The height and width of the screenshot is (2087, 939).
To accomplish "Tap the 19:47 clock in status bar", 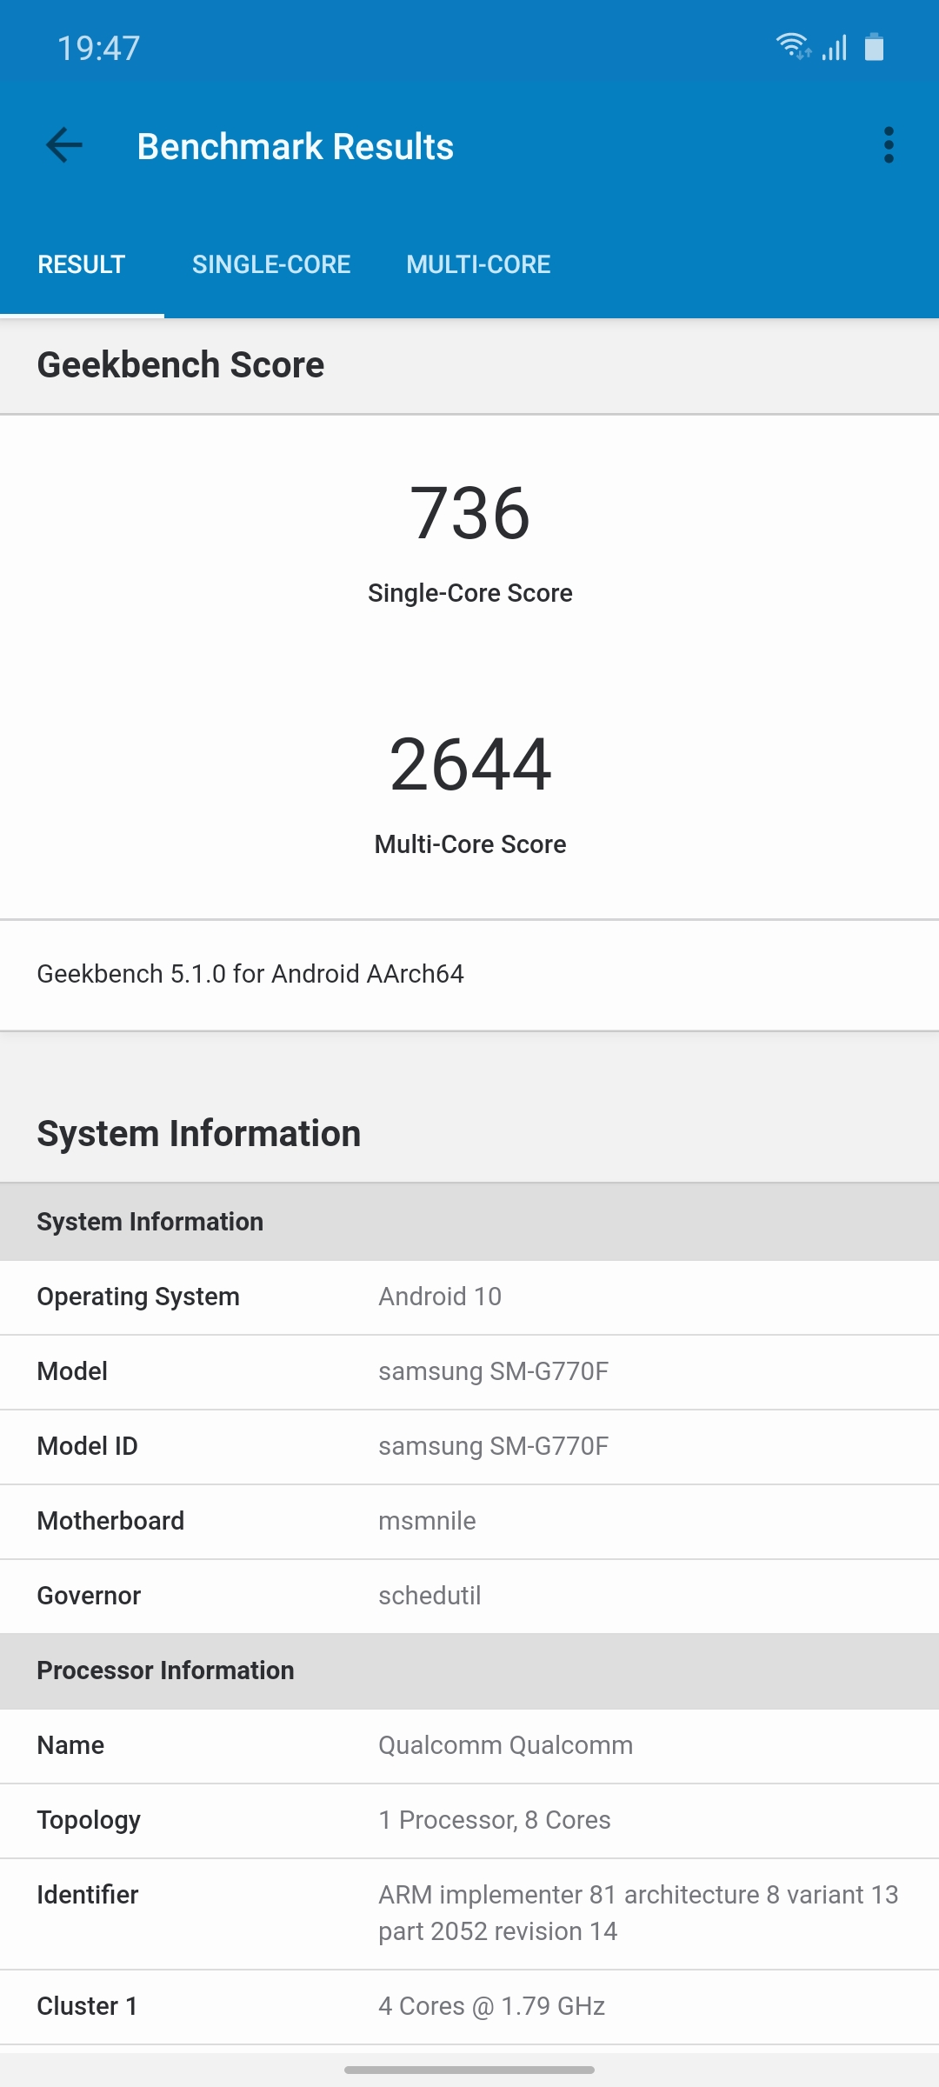I will [x=98, y=49].
